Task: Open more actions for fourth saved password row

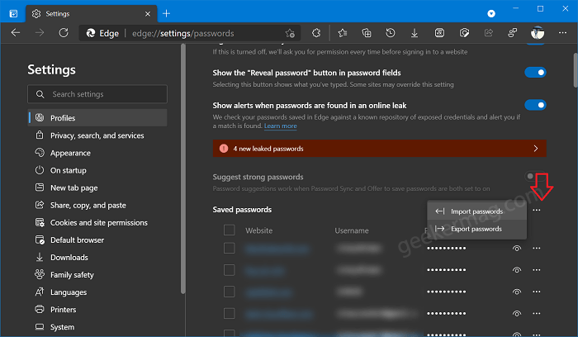Action: [537, 313]
